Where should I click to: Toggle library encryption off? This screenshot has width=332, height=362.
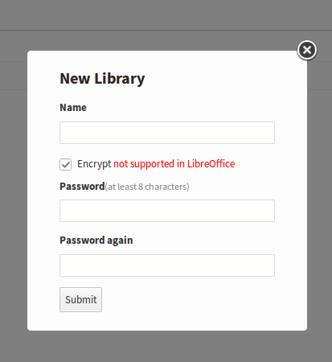[65, 164]
